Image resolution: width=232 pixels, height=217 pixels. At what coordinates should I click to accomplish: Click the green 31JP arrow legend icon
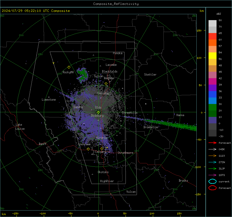tap(212, 168)
